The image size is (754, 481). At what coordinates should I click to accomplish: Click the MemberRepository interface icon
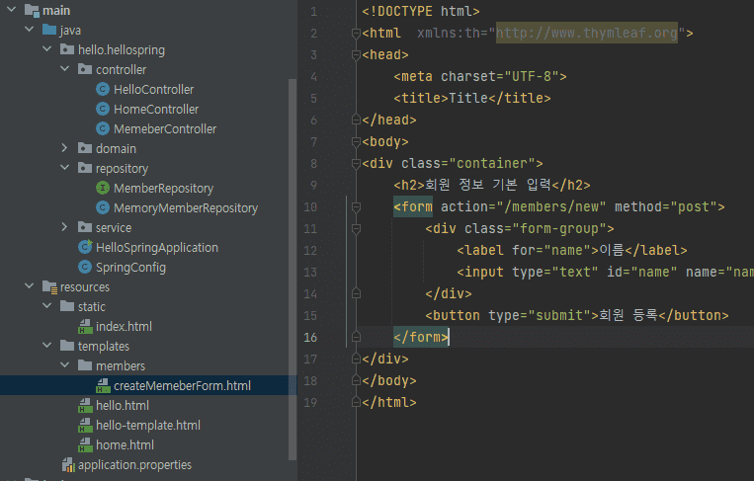point(103,188)
